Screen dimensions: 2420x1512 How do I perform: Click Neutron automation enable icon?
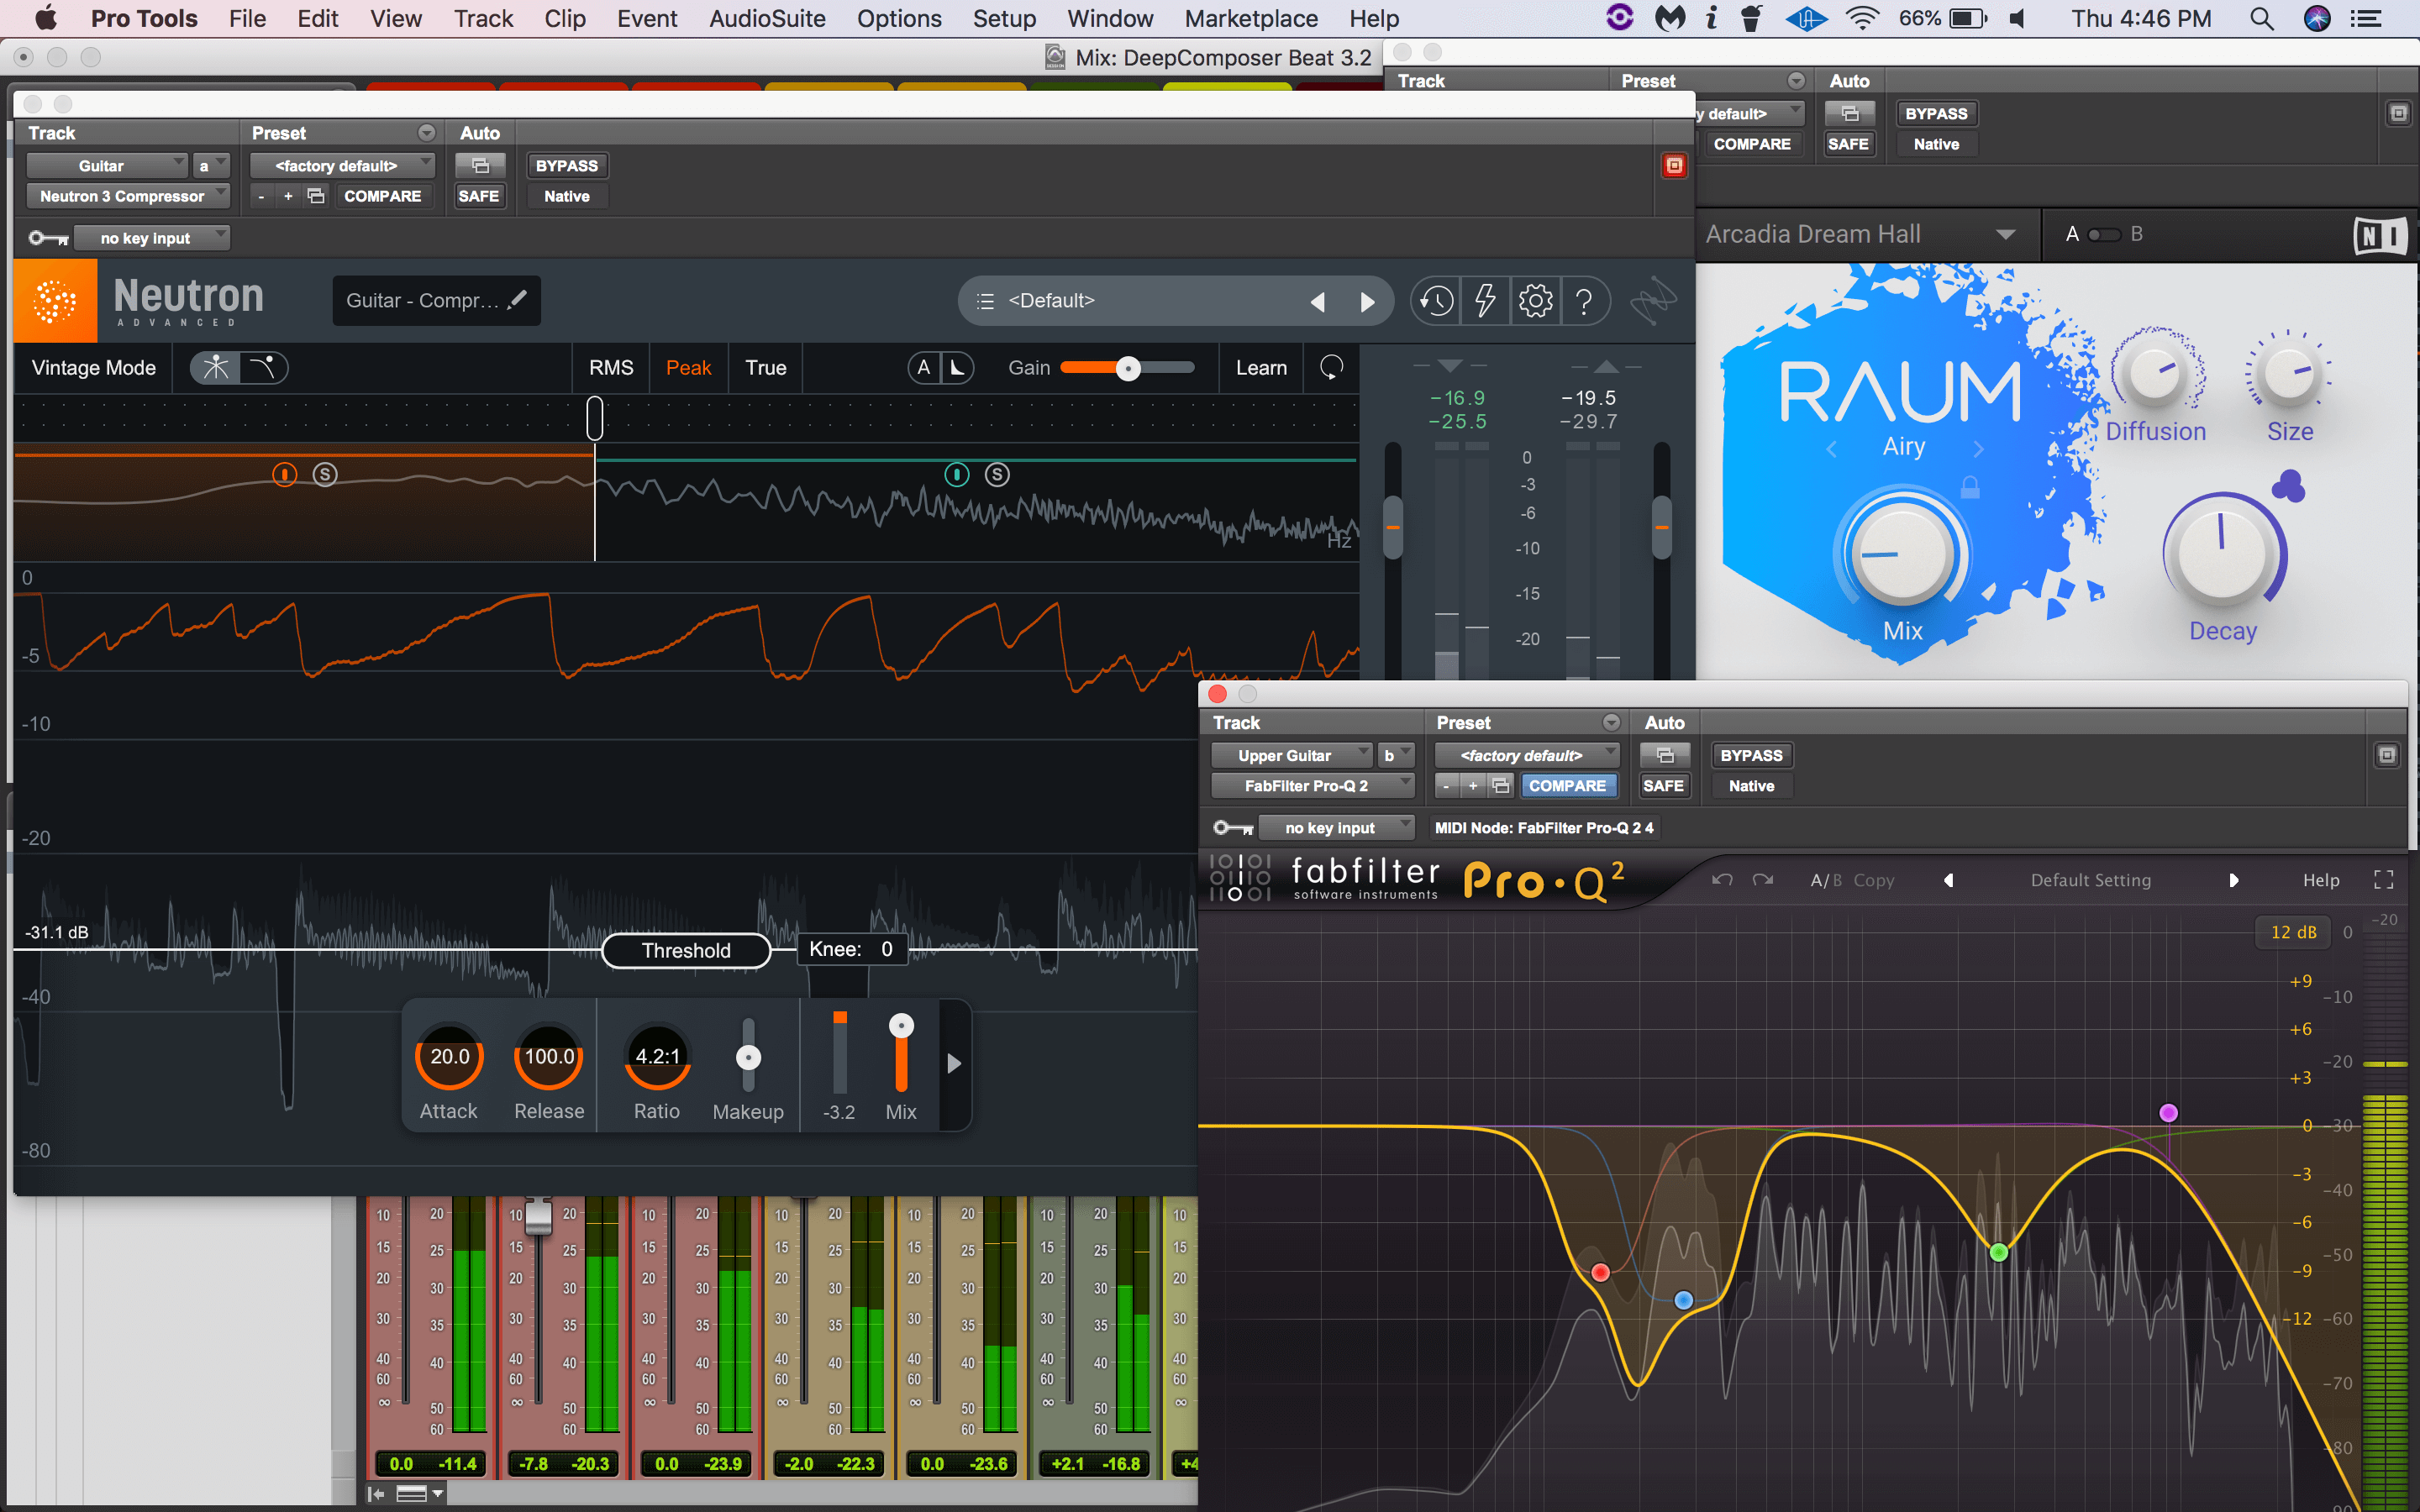click(x=480, y=166)
